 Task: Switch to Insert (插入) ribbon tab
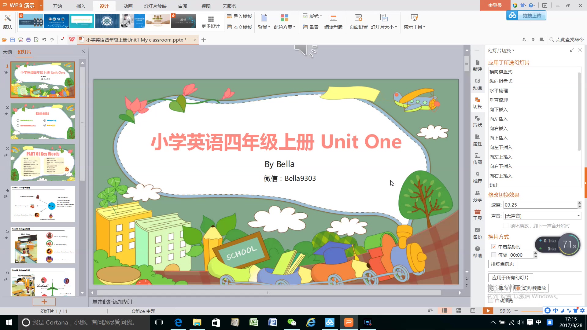[81, 6]
